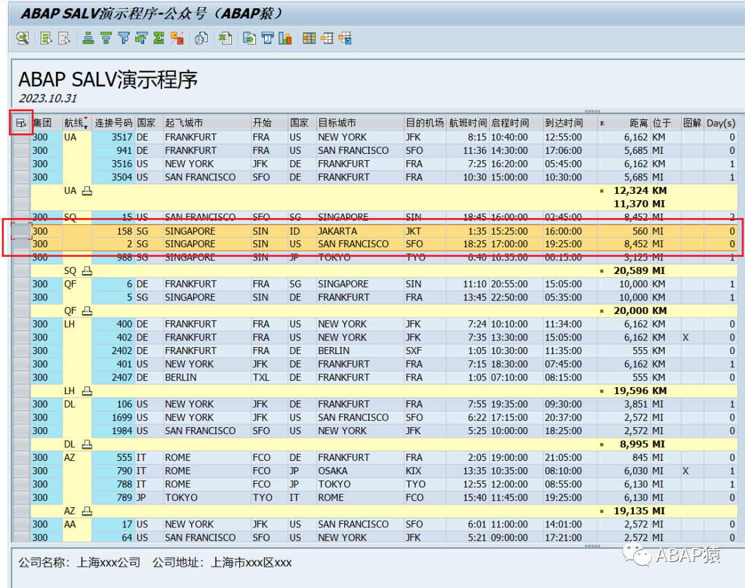Click the green Sigma total icon
Viewport: 745px width, 588px height.
point(159,39)
